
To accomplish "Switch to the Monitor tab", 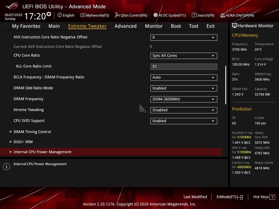I will (x=154, y=26).
